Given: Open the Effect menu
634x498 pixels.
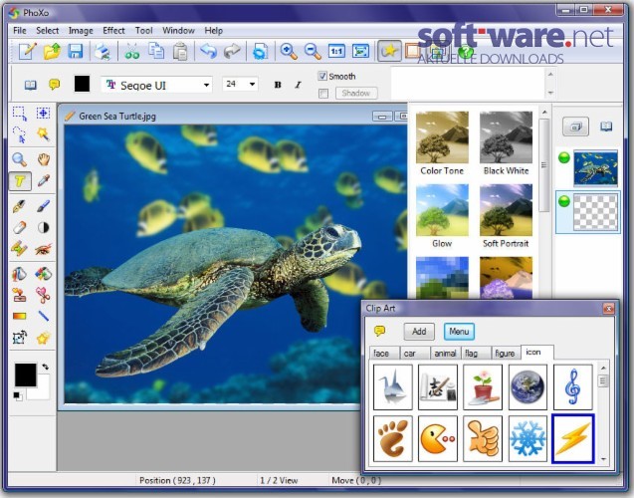Looking at the screenshot, I should pos(113,31).
